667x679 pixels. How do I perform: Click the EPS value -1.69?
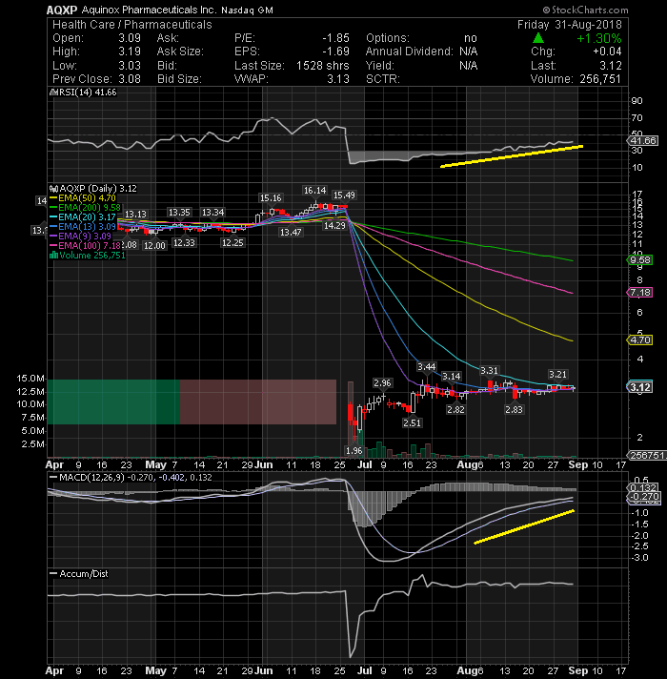pos(335,51)
